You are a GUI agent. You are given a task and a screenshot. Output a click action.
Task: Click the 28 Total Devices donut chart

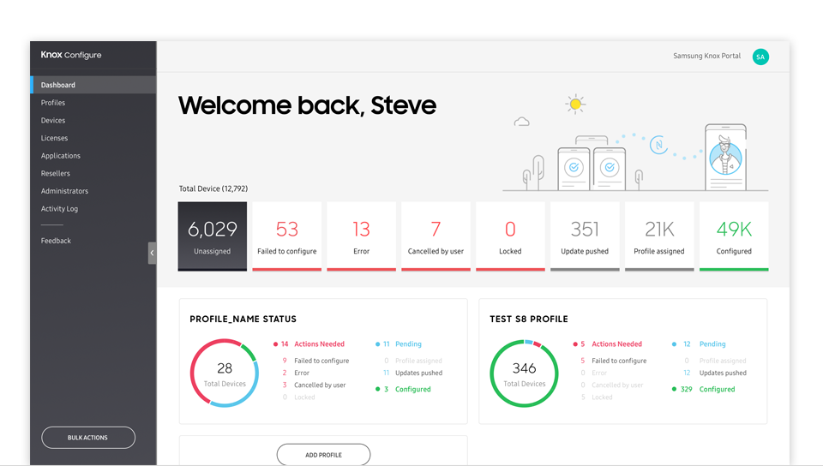(225, 373)
